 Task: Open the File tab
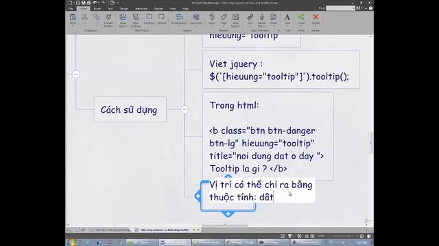(71, 9)
